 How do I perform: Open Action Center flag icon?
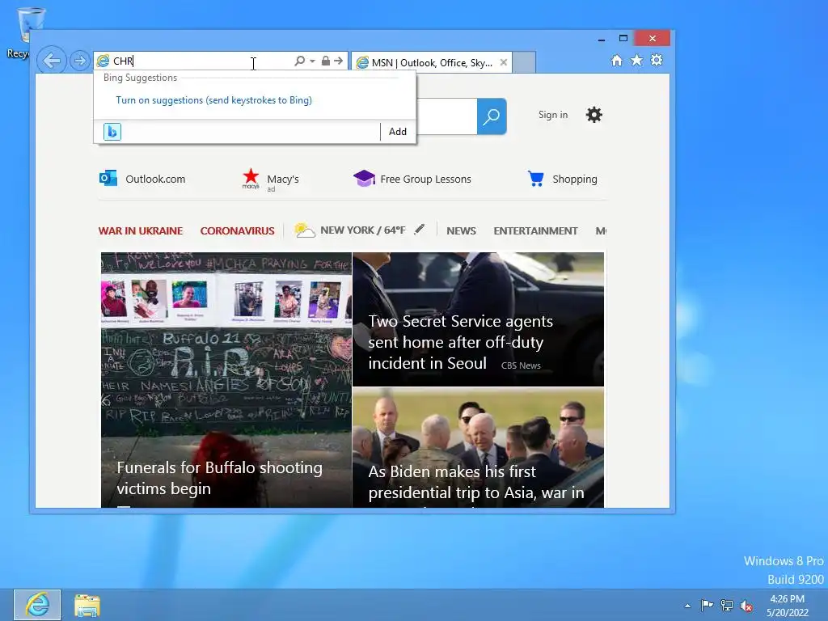coord(707,605)
